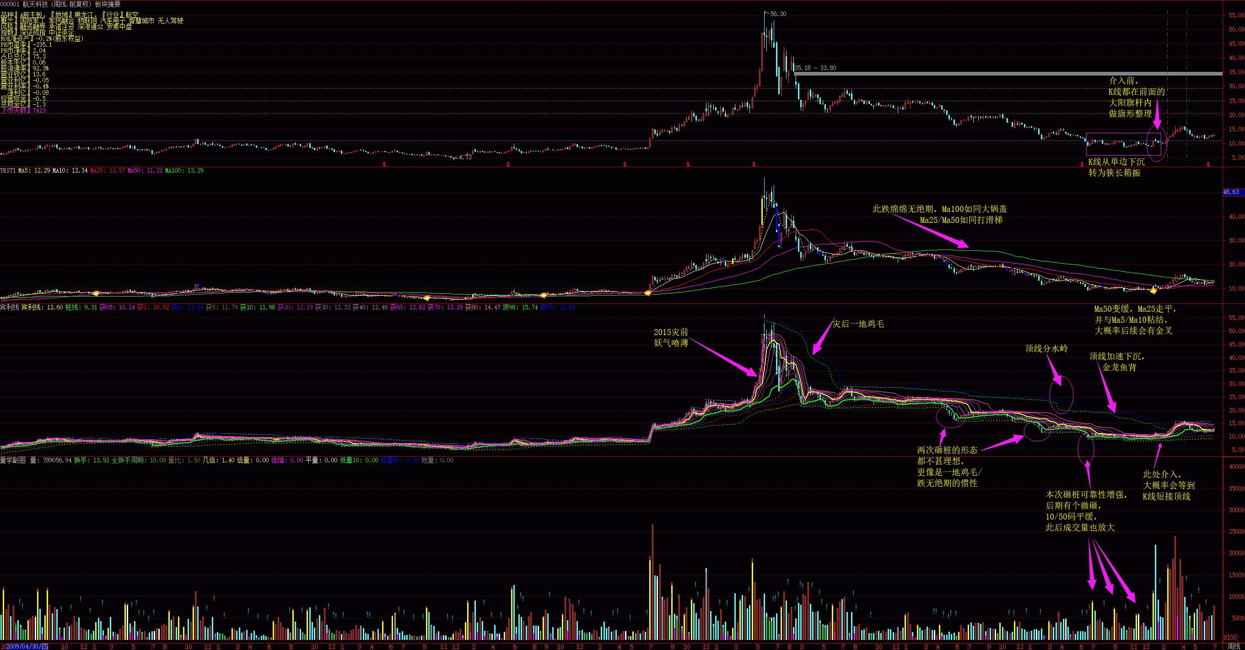Select the 地量: 0.00 legend

pos(437,460)
